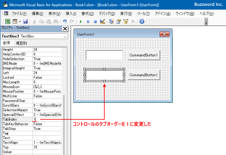Viewport: 226px width, 155px height.
Task: Click the Undo arrow icon
Action: click(65, 21)
